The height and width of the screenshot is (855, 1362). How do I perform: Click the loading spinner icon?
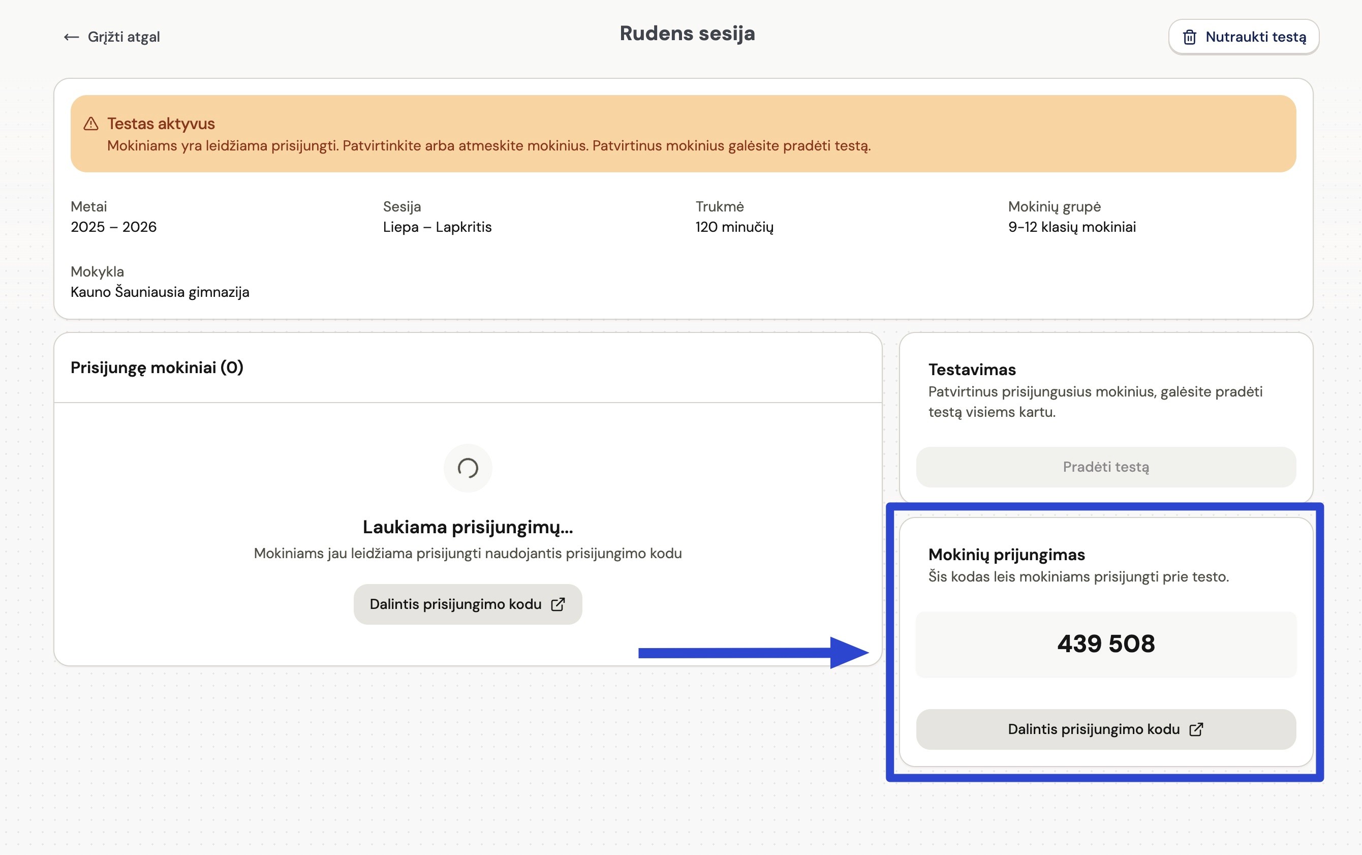pyautogui.click(x=468, y=468)
